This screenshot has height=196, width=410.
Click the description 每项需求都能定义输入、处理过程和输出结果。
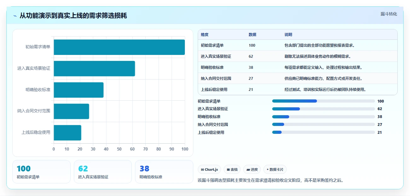[324, 68]
